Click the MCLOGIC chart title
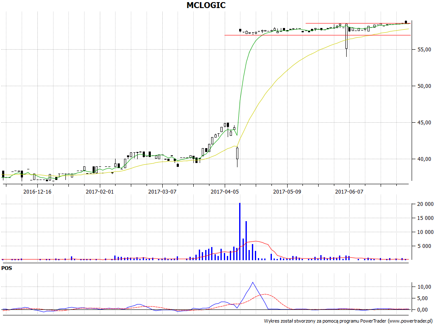The image size is (435, 326). 206,5
